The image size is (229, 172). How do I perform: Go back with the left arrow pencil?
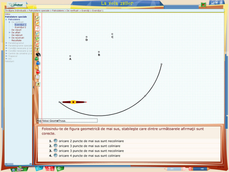[x=174, y=169]
